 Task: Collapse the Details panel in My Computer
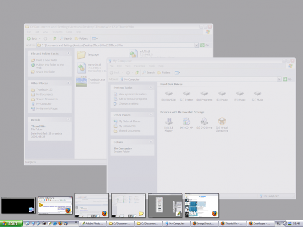coord(151,142)
